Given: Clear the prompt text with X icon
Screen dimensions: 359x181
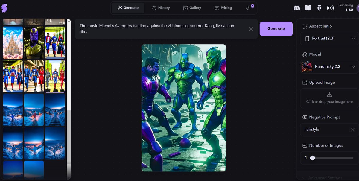Looking at the screenshot, I should tap(251, 29).
